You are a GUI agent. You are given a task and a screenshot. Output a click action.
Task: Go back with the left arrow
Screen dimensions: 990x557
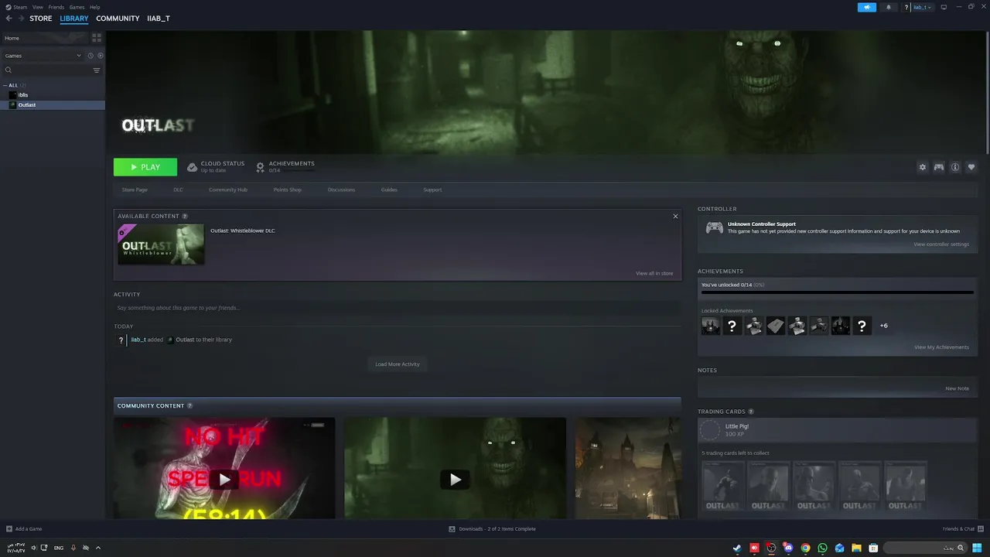coord(9,19)
